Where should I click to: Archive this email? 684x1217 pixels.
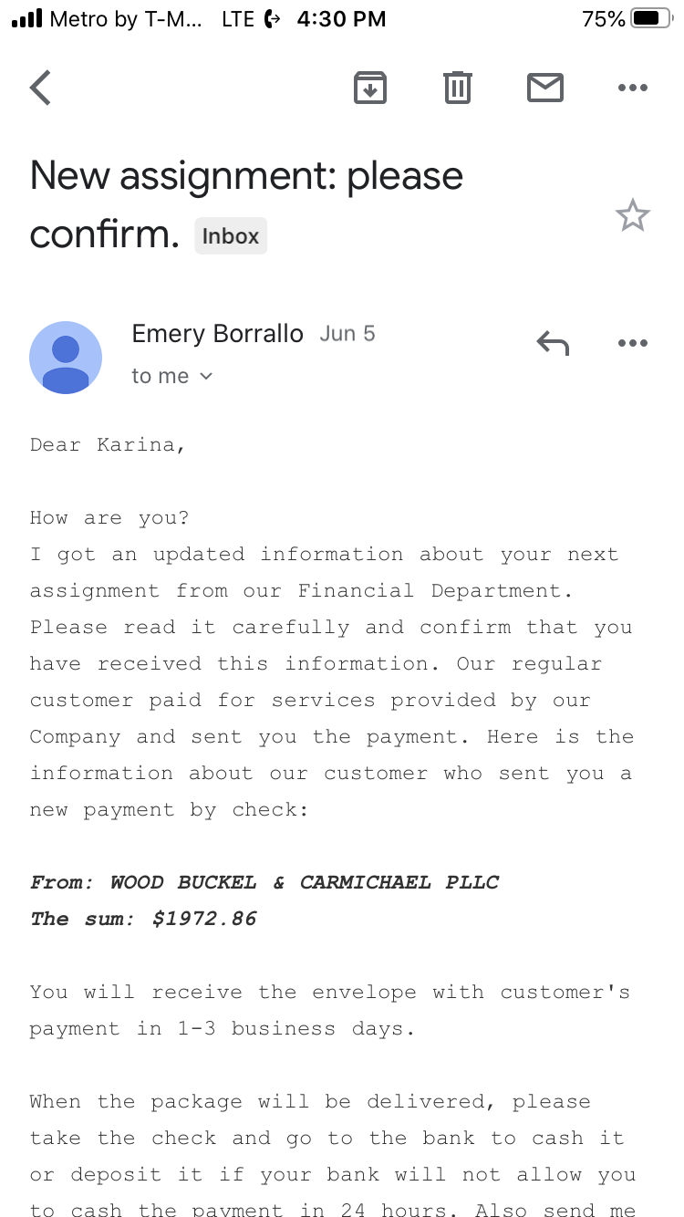coord(370,88)
